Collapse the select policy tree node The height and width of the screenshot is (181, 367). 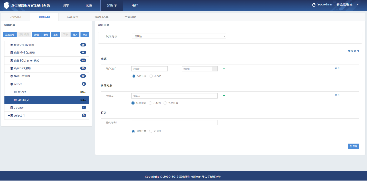(x=9, y=84)
